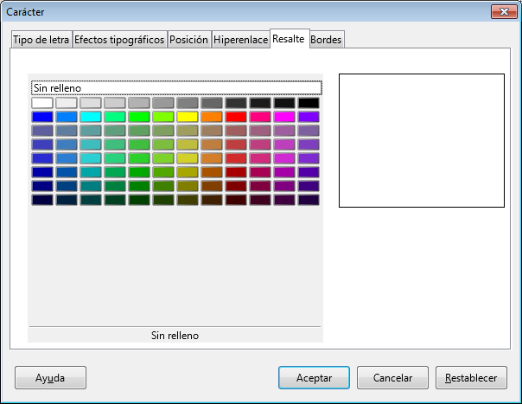
Task: Choose the bright magenta swatch in second row
Action: point(284,117)
